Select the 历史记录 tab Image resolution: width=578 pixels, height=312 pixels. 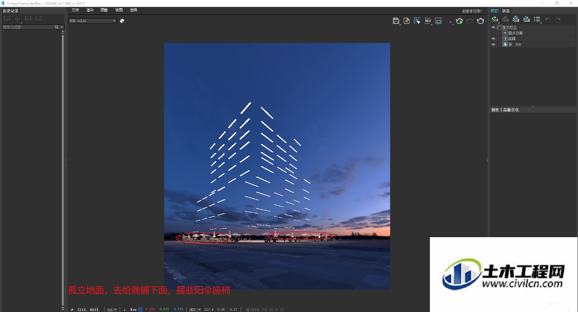pos(11,11)
